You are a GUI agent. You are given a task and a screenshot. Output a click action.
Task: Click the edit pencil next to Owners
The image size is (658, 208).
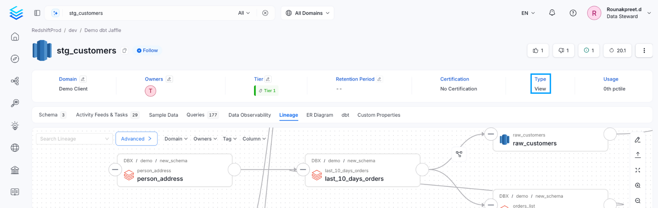point(169,79)
